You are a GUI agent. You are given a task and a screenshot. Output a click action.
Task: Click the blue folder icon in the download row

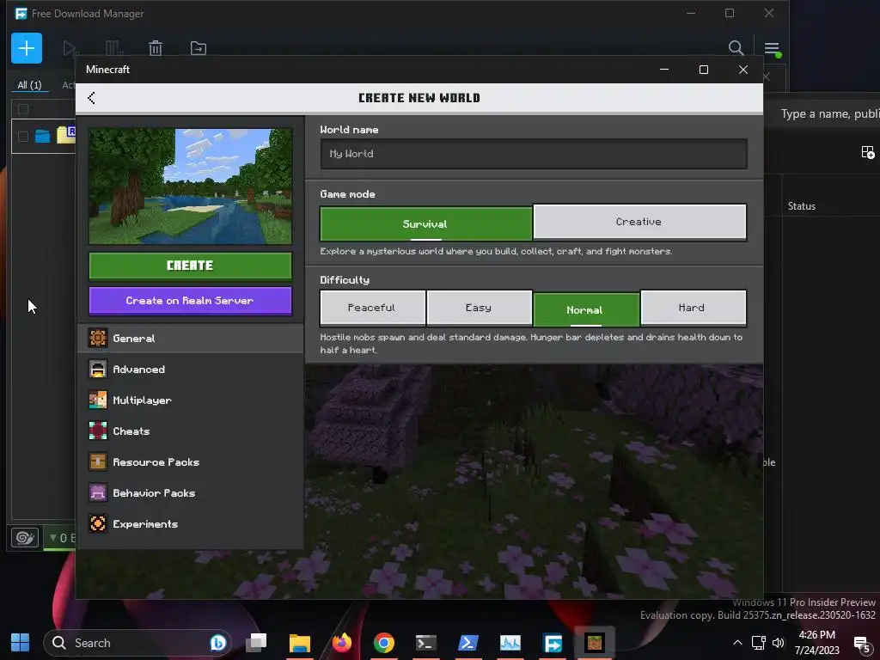(43, 137)
